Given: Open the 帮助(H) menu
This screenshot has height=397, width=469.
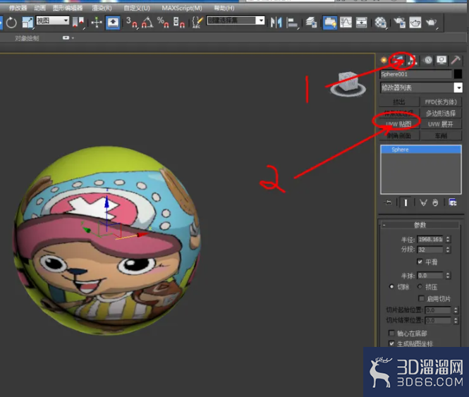Looking at the screenshot, I should coord(224,8).
